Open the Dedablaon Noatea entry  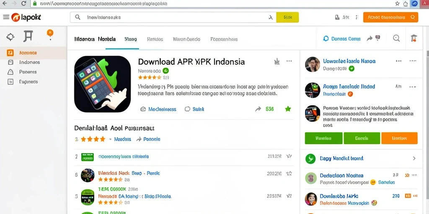[x=341, y=176]
